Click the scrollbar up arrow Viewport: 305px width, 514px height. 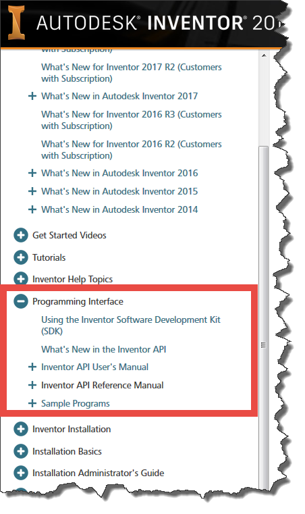(x=264, y=55)
